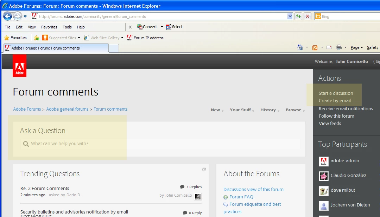The height and width of the screenshot is (217, 380).
Task: Open Web Slice Gallery favorites item
Action: (x=102, y=38)
